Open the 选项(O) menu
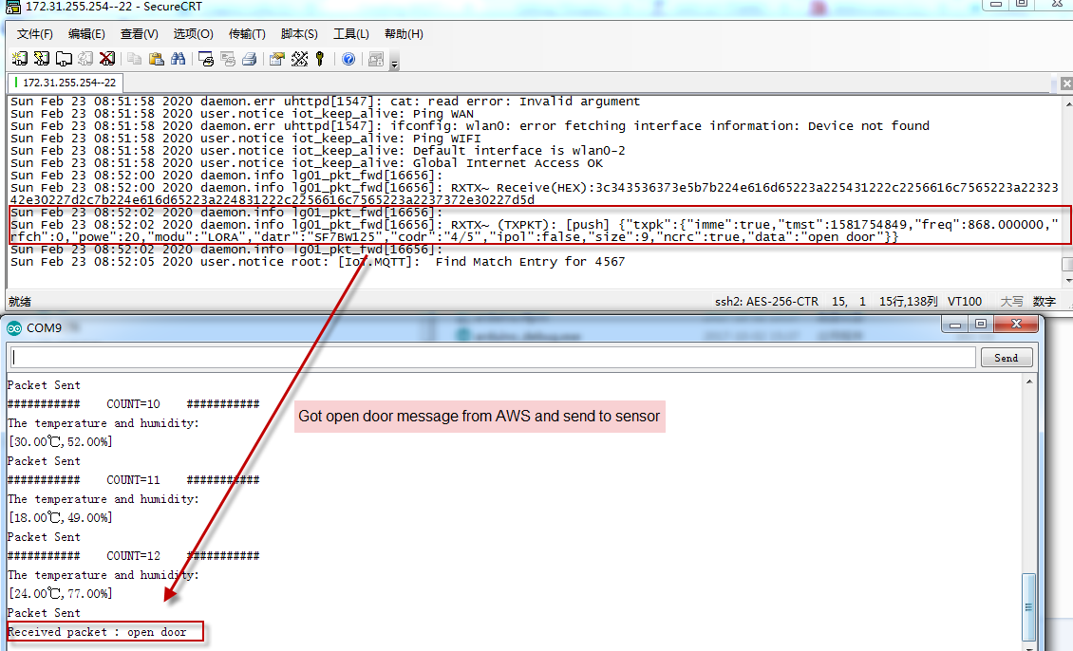This screenshot has width=1073, height=651. click(x=193, y=33)
